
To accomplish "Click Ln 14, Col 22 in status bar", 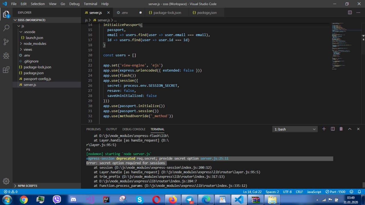I will [252, 192].
